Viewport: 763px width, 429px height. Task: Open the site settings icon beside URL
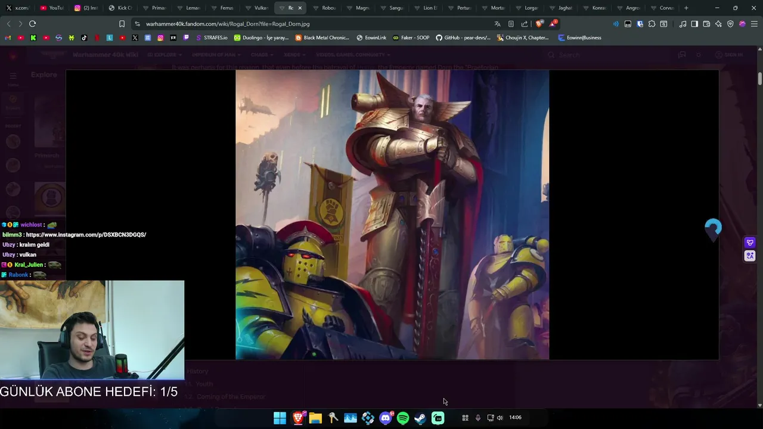(x=137, y=24)
